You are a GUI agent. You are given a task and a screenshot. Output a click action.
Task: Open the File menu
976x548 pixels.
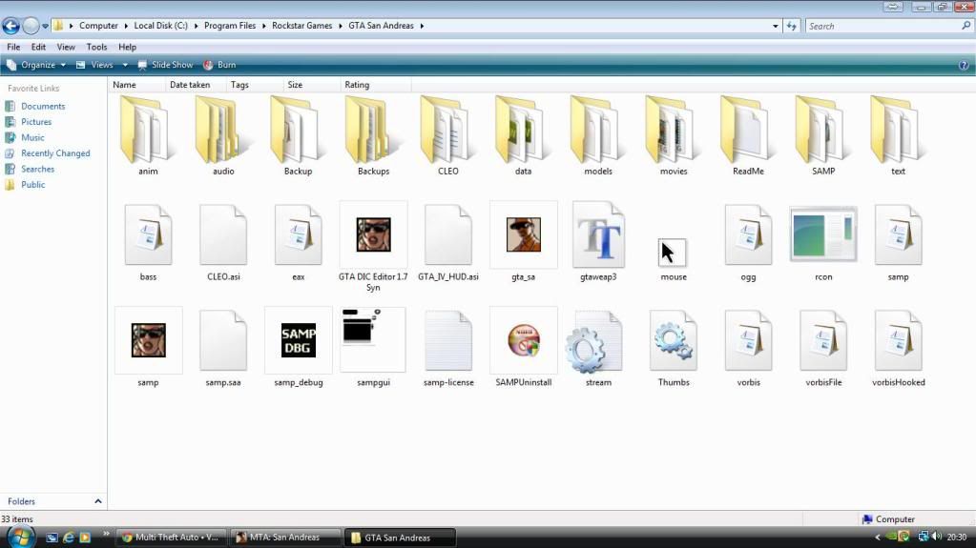pos(13,48)
